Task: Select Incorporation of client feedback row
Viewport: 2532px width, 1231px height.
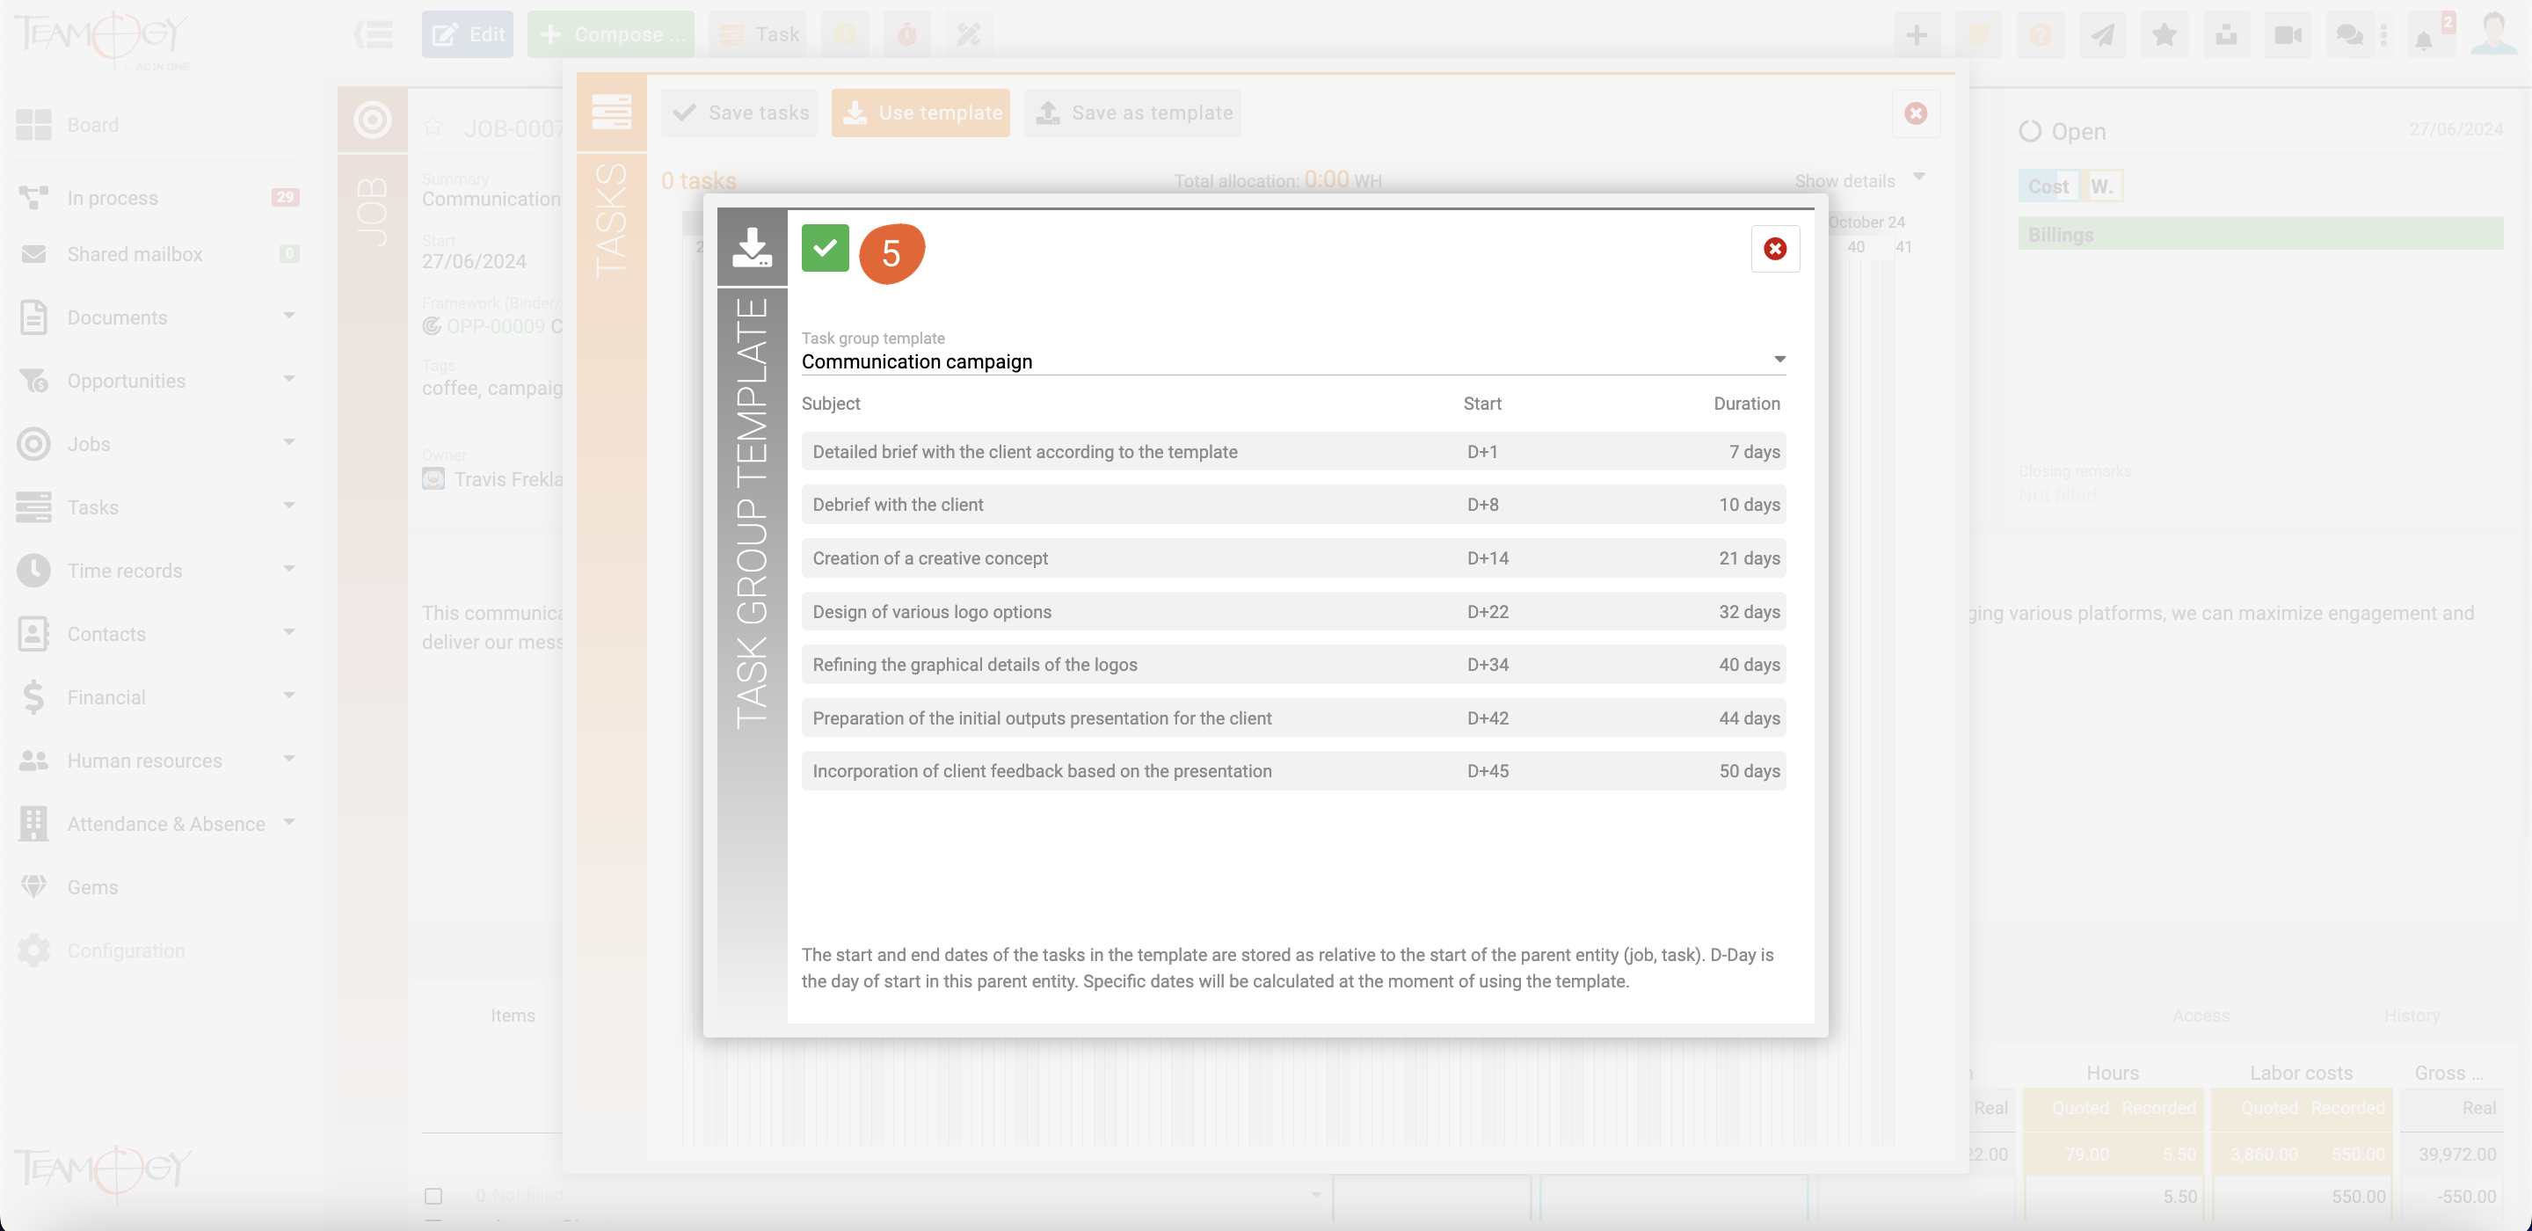Action: point(1292,771)
